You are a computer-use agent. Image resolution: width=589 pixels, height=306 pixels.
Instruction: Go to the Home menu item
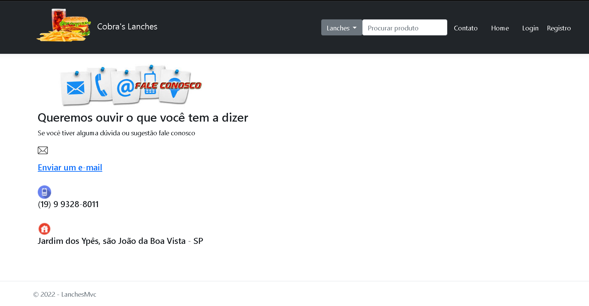point(500,28)
